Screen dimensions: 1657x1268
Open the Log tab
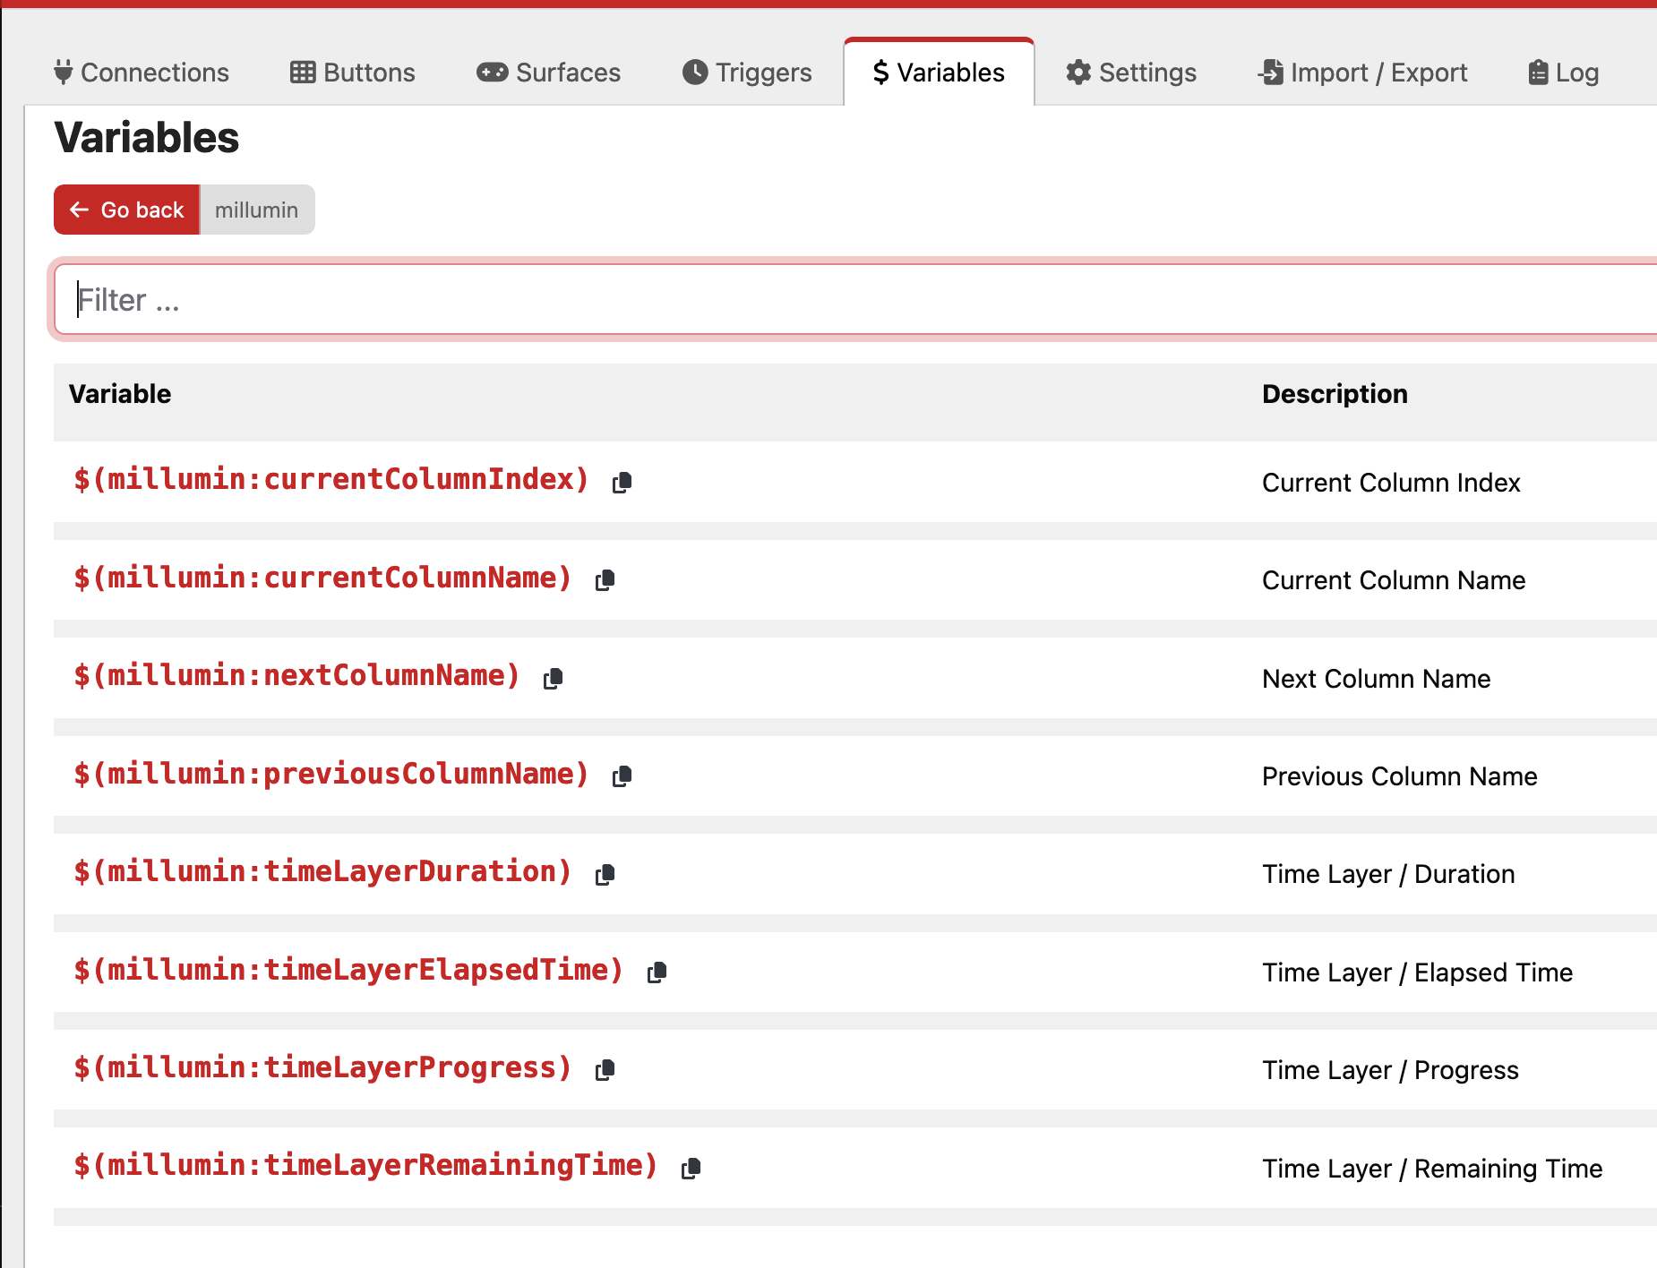(x=1564, y=73)
